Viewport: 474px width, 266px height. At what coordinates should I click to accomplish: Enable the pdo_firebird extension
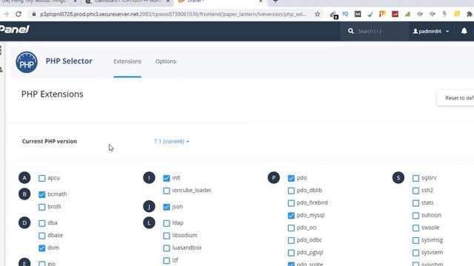coord(291,203)
